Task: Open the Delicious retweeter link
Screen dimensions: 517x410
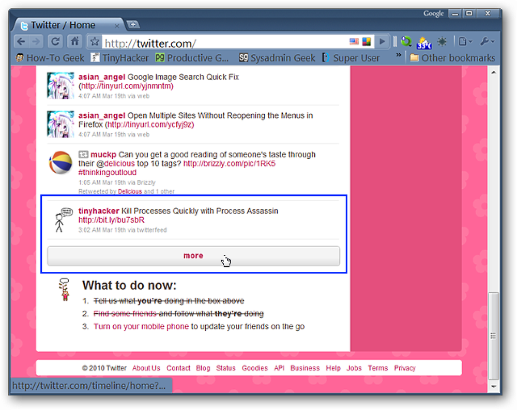Action: (130, 191)
